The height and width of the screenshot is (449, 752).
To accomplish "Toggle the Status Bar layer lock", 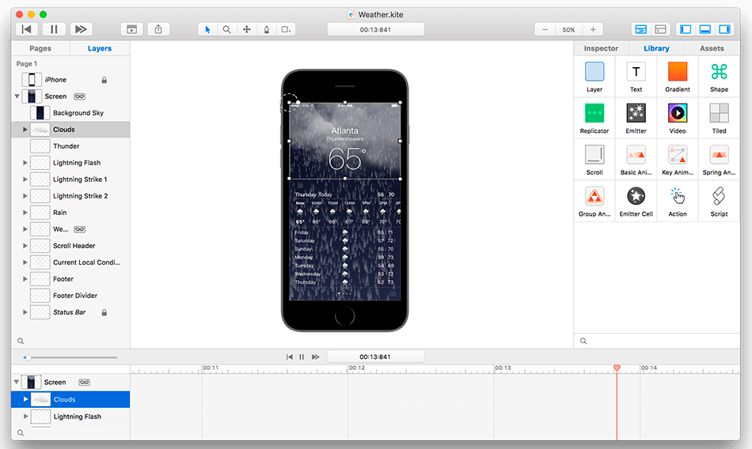I will 104,312.
